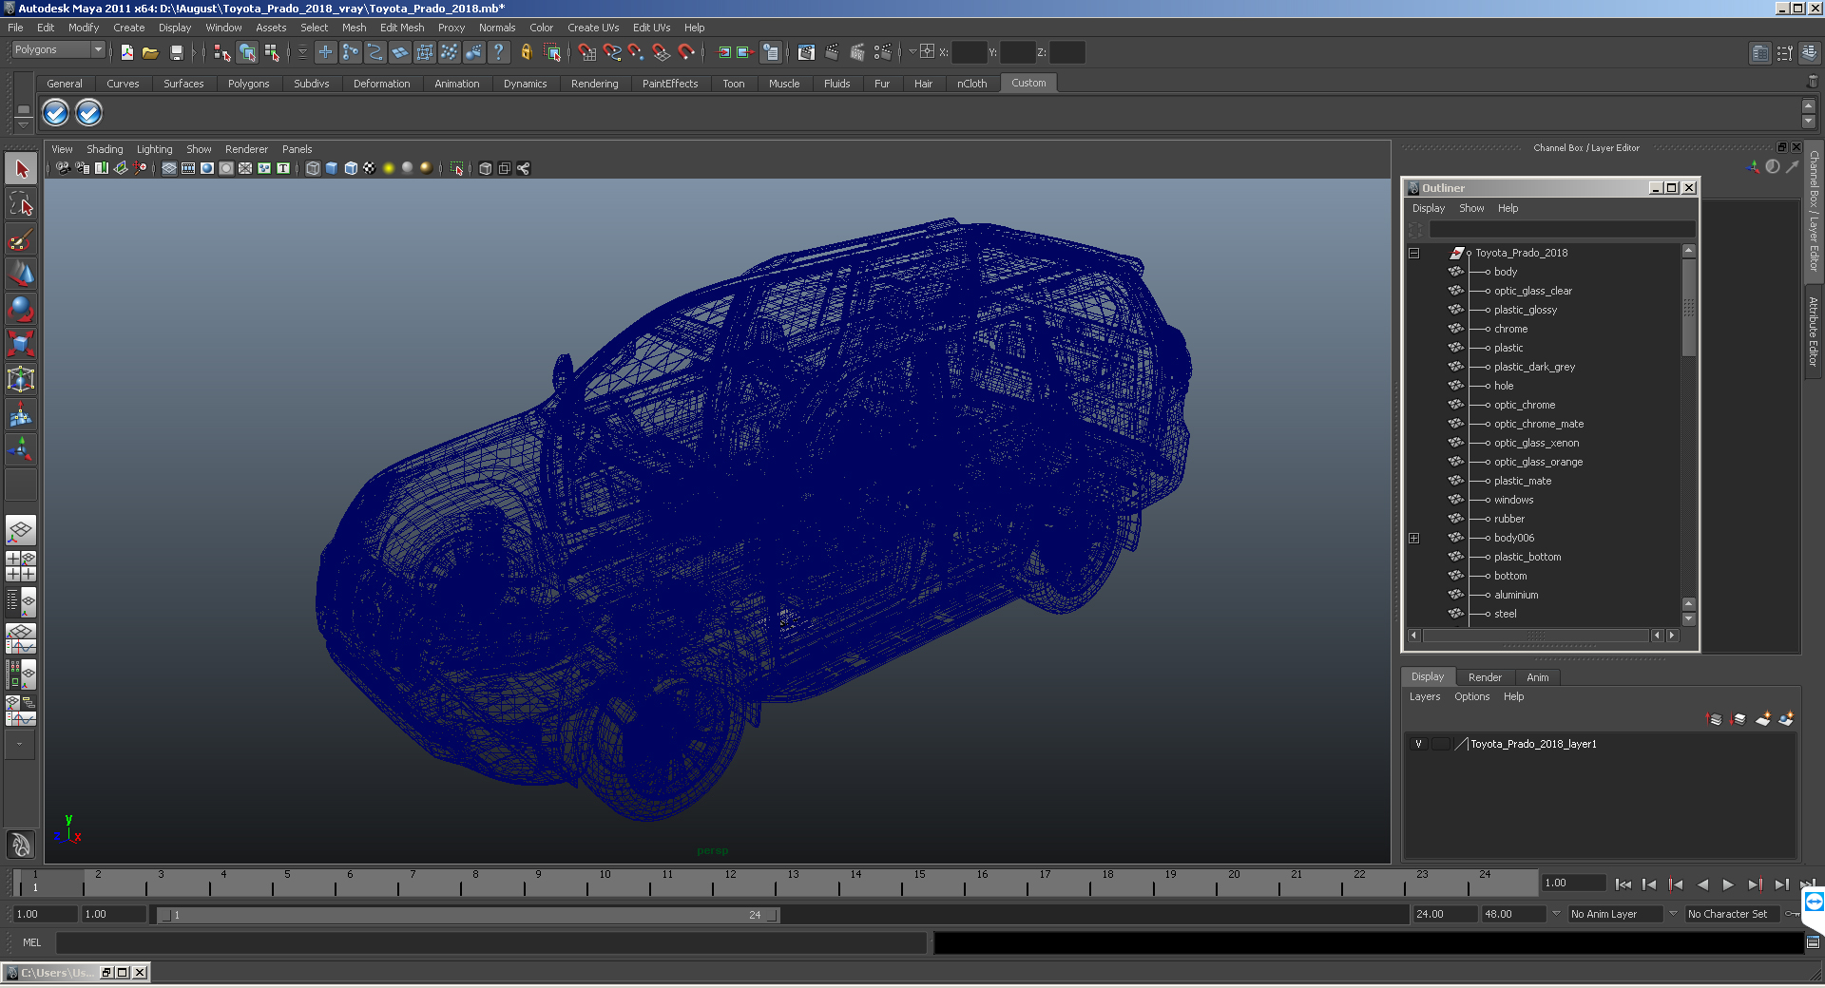Toggle Lock current selection padlock icon

(527, 52)
